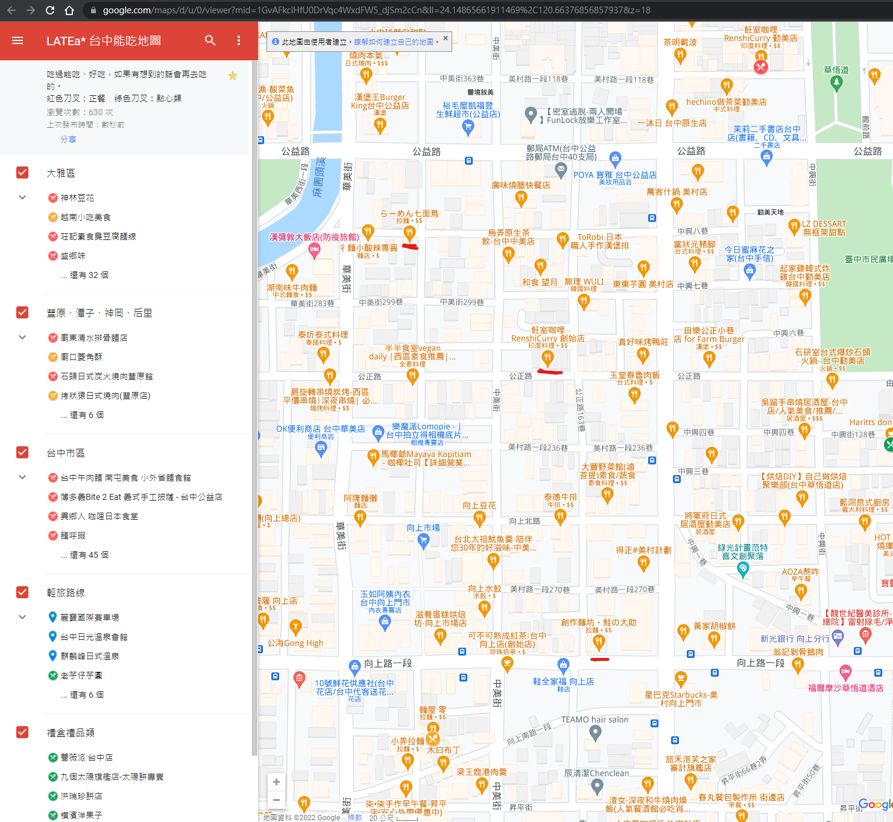The image size is (893, 822).
Task: Select 老芋仔芋圓 in the list
Action: [x=81, y=675]
